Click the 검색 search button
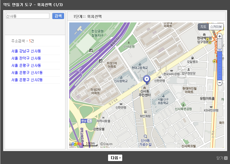230x164 pixels. 58,16
